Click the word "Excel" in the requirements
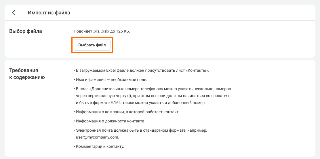 point(111,71)
